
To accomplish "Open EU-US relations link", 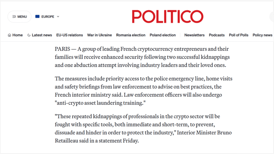I will coord(70,35).
